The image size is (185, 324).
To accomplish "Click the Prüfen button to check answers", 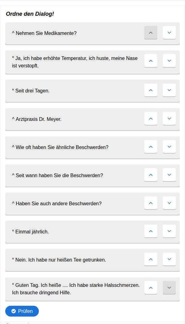I will 22,311.
